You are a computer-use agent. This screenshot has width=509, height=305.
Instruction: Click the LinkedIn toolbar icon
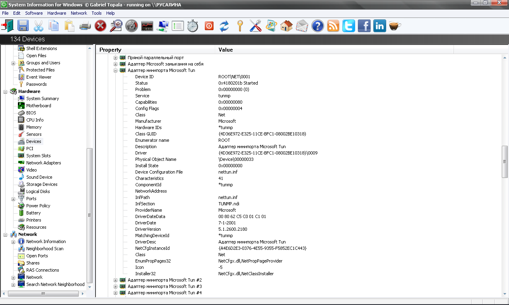(380, 26)
